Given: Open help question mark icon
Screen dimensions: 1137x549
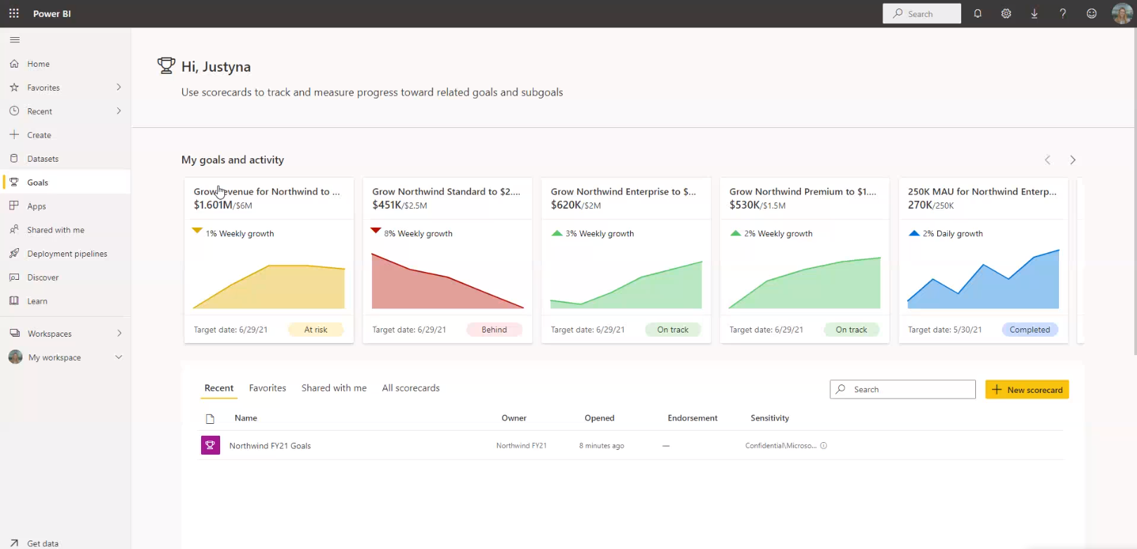Looking at the screenshot, I should [x=1062, y=13].
